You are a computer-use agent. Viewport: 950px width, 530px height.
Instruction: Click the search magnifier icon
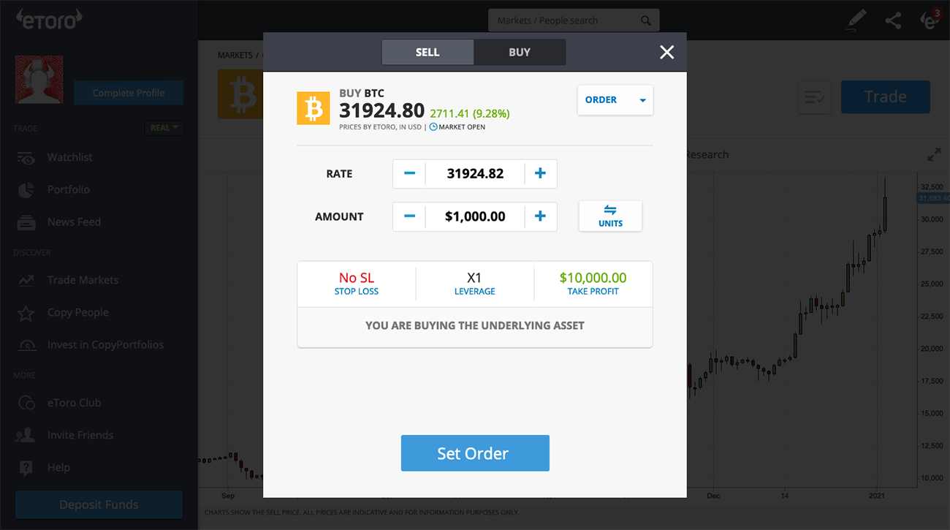tap(645, 20)
